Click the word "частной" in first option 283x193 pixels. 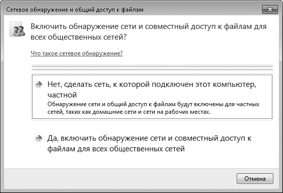(62, 95)
